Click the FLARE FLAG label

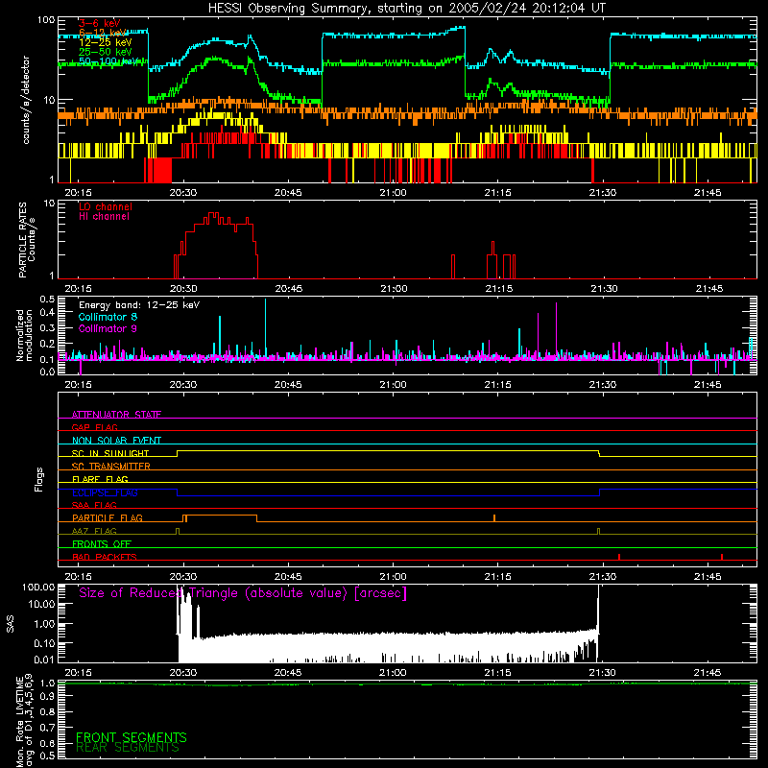click(100, 479)
